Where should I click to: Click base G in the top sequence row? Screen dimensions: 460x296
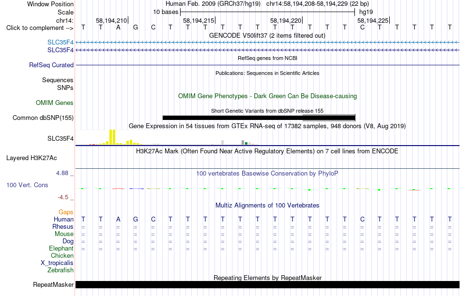tap(136, 28)
